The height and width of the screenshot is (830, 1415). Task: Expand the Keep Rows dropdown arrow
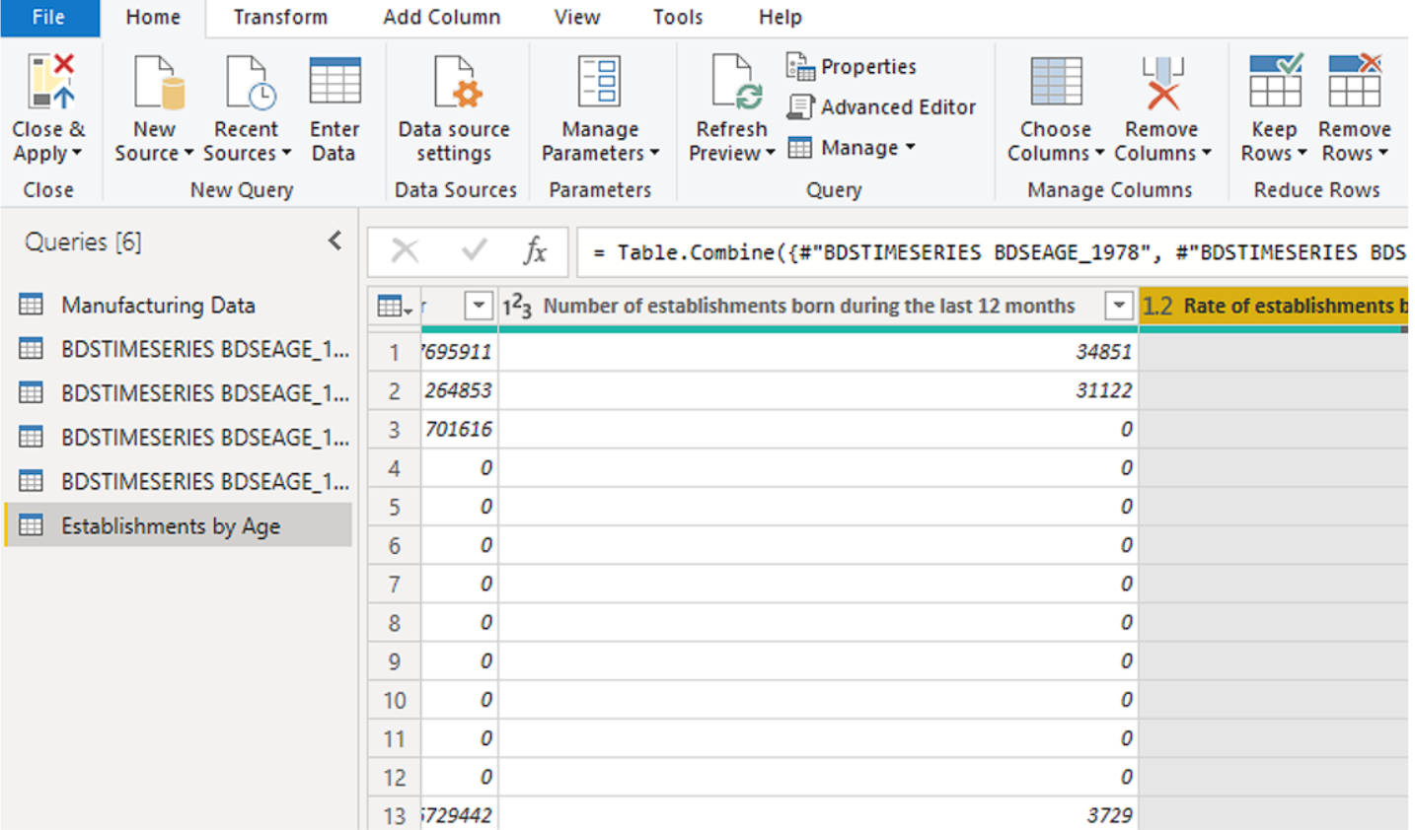[x=1302, y=153]
